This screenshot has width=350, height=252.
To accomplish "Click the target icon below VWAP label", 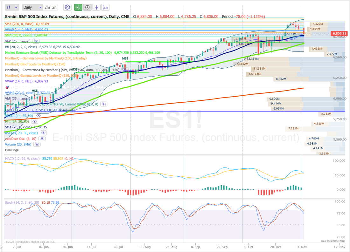I will click(x=6, y=87).
